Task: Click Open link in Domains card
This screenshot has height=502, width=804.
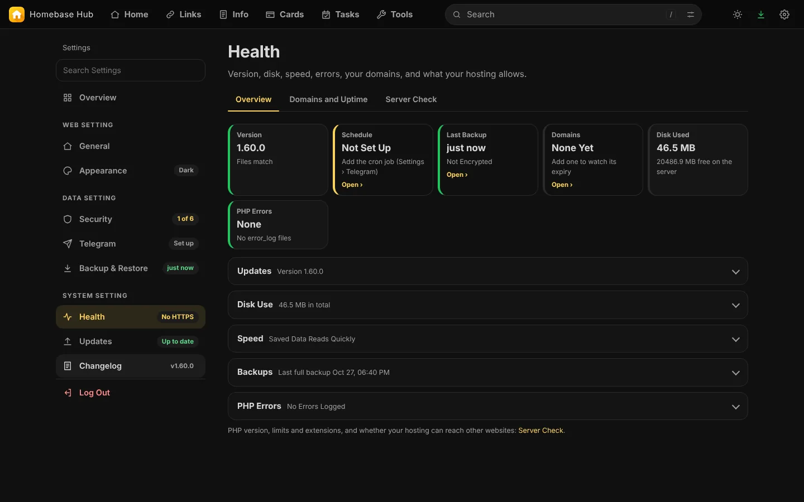Action: [x=562, y=185]
